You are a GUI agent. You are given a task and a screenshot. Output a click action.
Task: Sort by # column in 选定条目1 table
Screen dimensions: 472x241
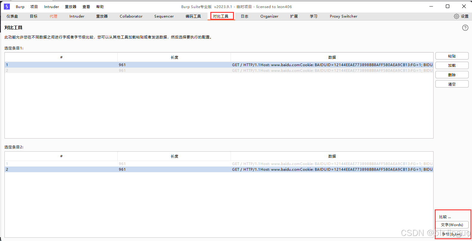[61, 57]
